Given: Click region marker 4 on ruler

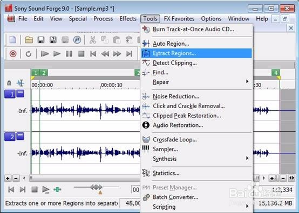Looking at the screenshot, I should click(276, 73).
